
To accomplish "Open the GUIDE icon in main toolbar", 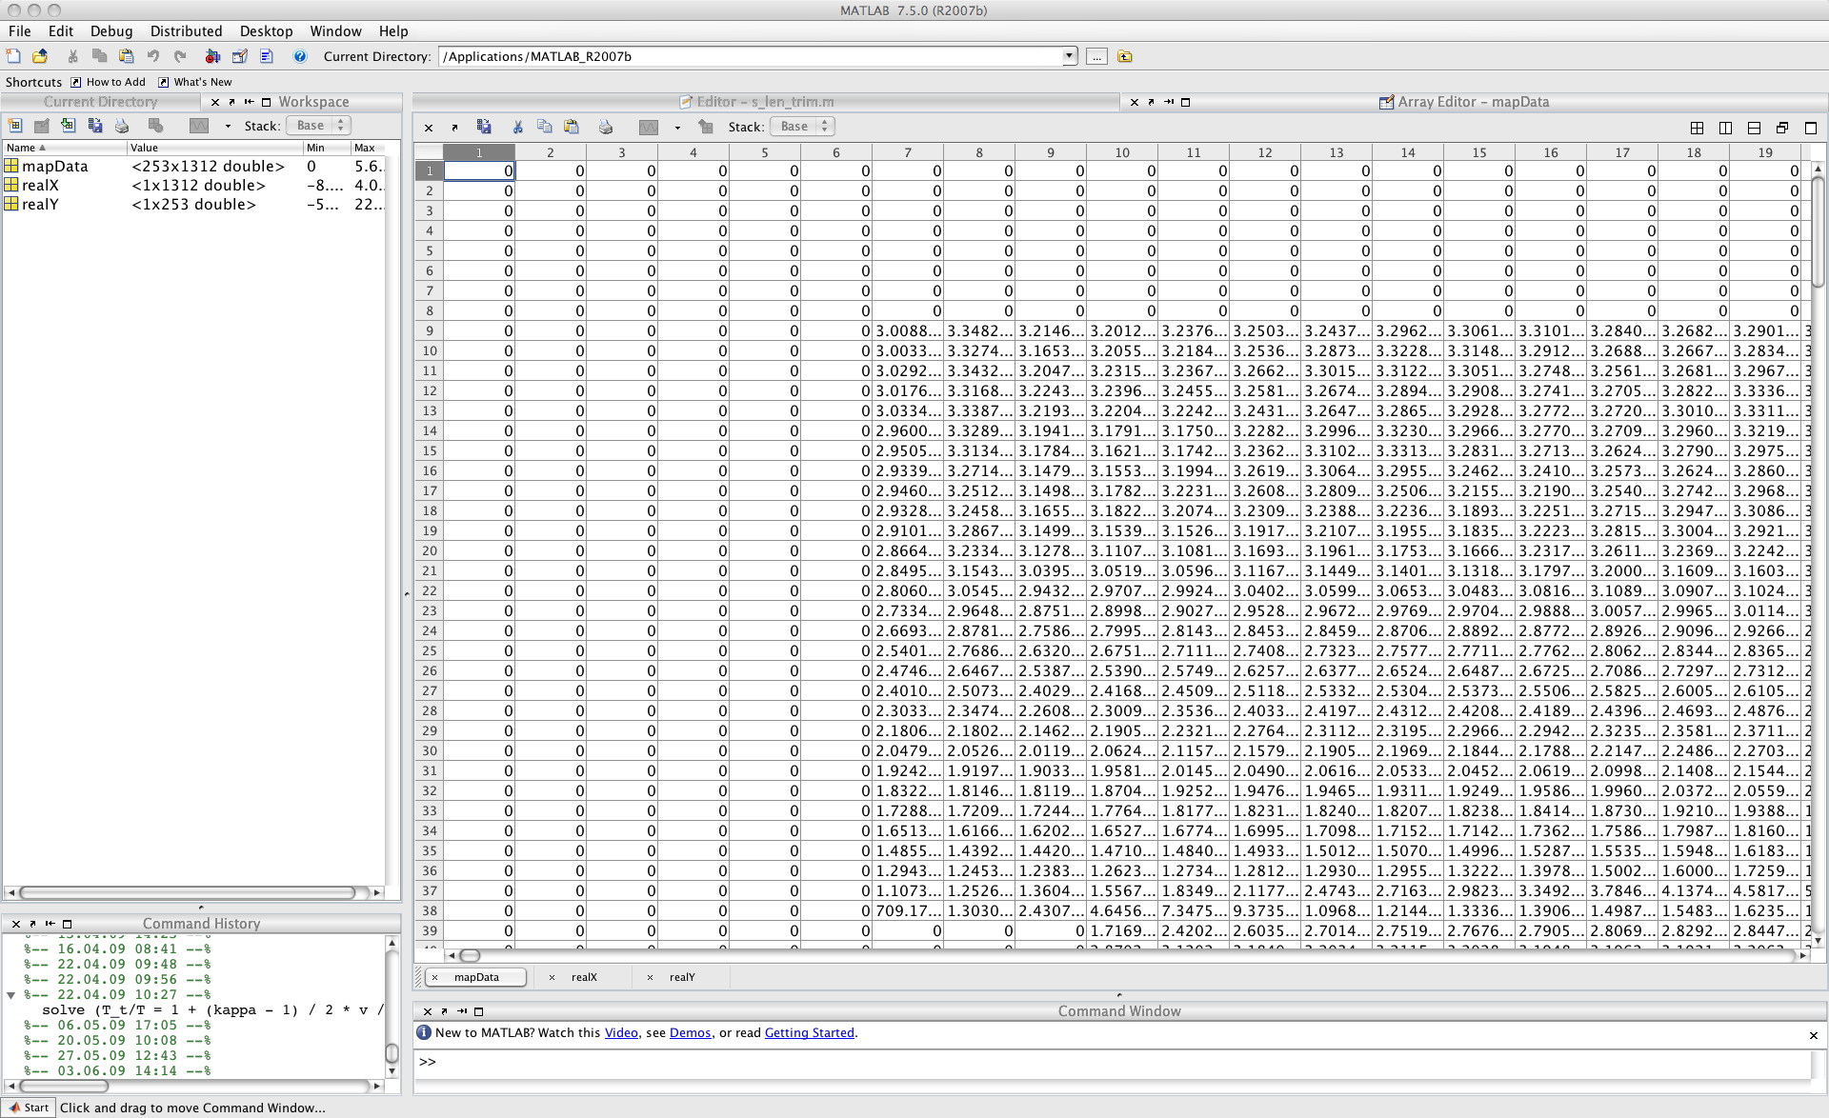I will [240, 57].
